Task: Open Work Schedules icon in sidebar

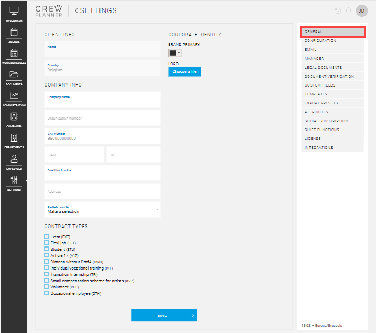Action: (x=14, y=53)
